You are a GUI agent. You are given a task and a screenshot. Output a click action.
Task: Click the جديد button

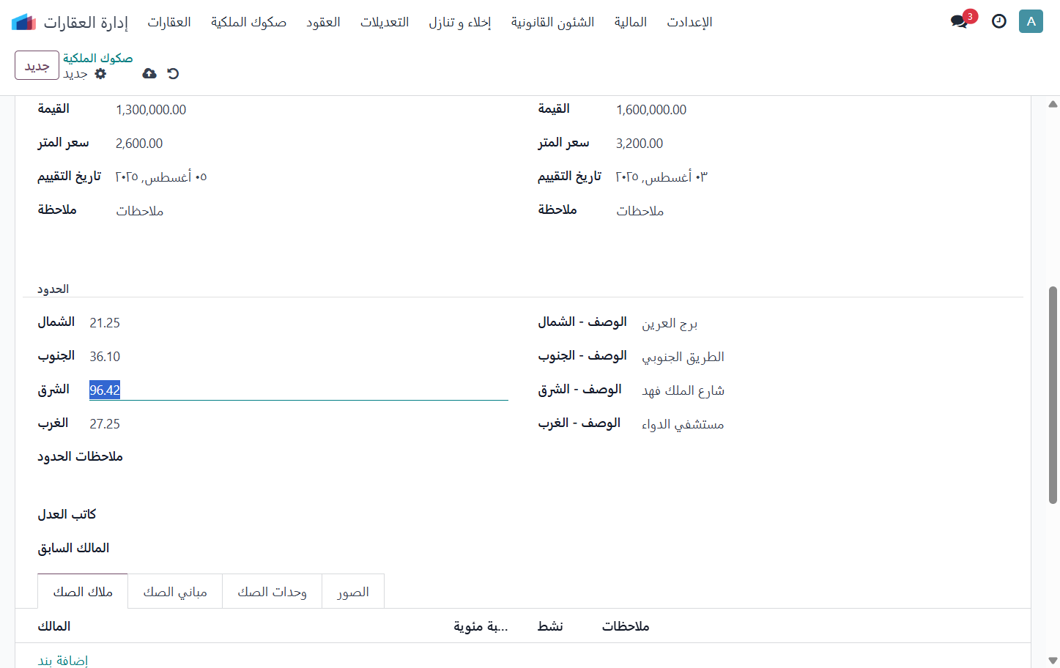coord(37,65)
